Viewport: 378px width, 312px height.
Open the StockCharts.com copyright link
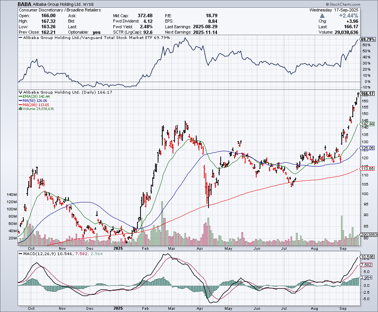click(343, 4)
